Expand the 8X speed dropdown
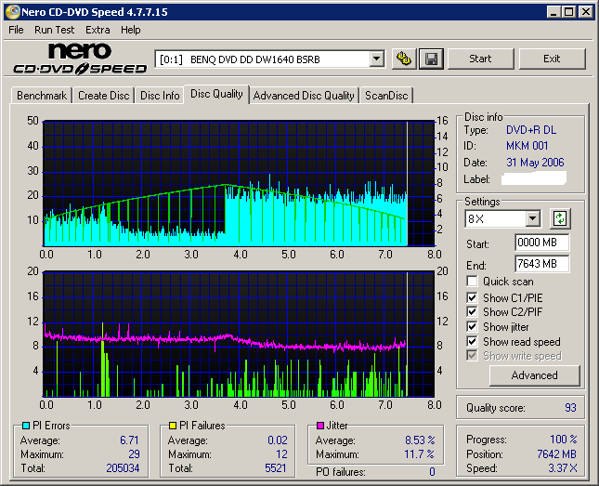This screenshot has height=486, width=599. [x=532, y=219]
